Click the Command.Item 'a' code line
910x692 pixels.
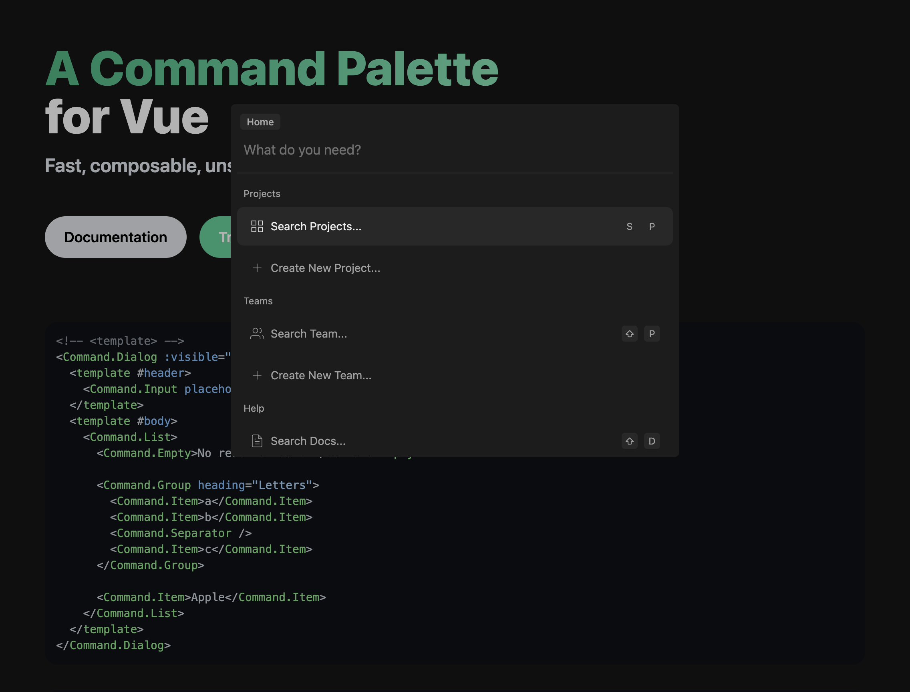click(211, 501)
